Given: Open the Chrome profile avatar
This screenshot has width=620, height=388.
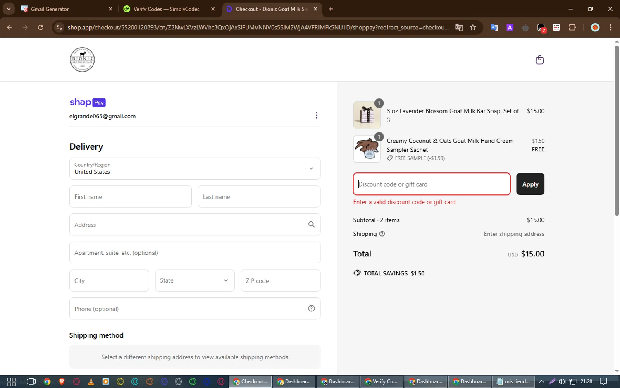Looking at the screenshot, I should (595, 27).
